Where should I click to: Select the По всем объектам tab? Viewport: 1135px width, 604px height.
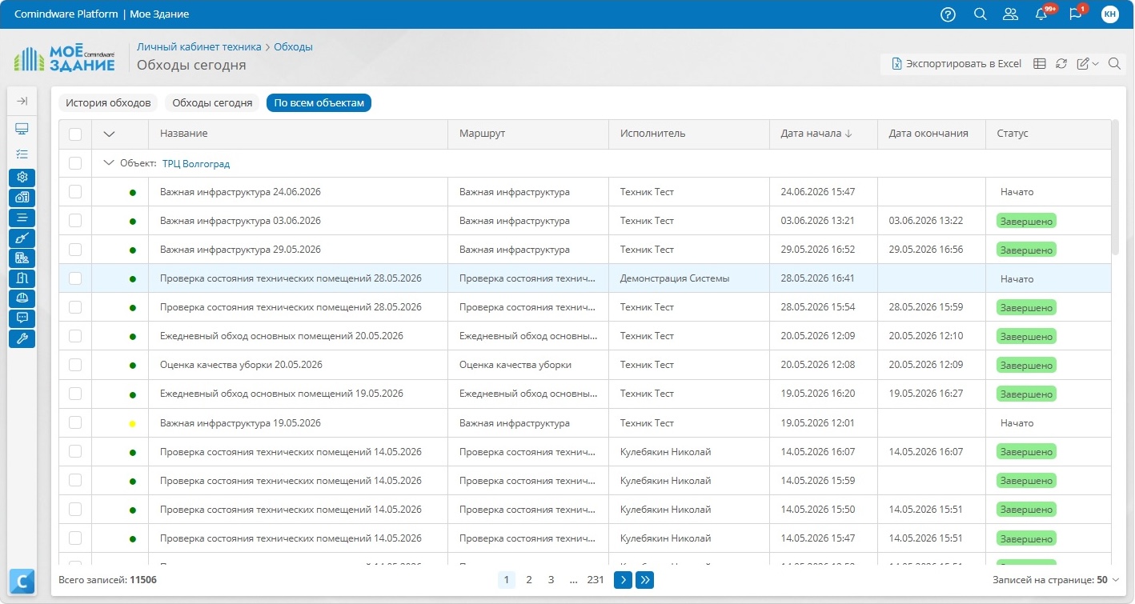pos(319,102)
